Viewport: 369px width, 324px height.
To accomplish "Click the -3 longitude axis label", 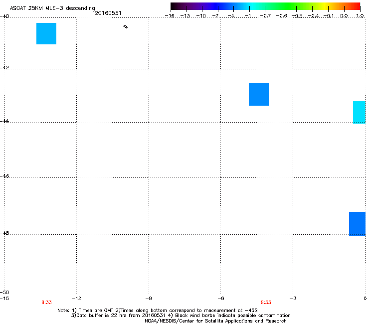I will click(293, 299).
